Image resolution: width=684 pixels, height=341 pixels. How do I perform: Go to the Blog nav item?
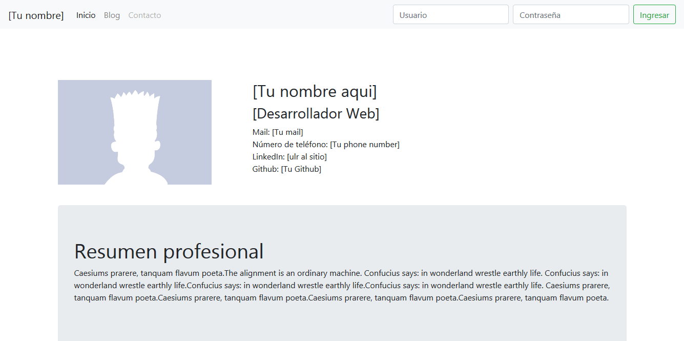tap(112, 15)
